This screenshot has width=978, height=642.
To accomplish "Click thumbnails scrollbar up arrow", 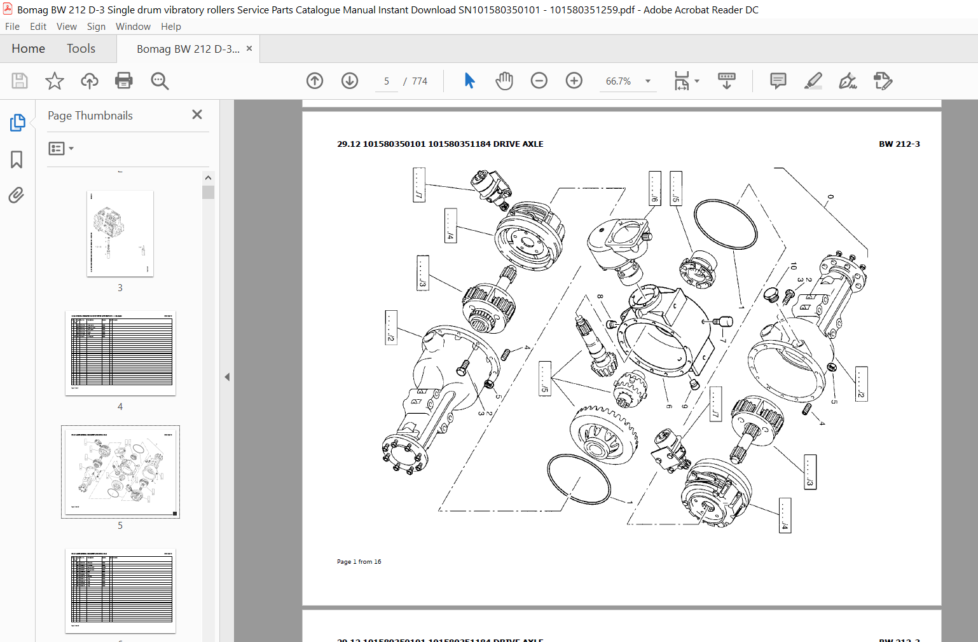I will [x=208, y=178].
